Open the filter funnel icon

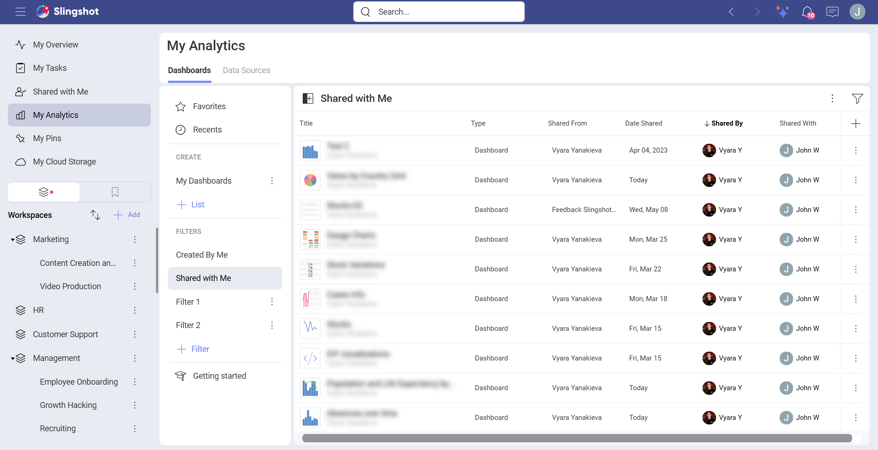[x=857, y=99]
